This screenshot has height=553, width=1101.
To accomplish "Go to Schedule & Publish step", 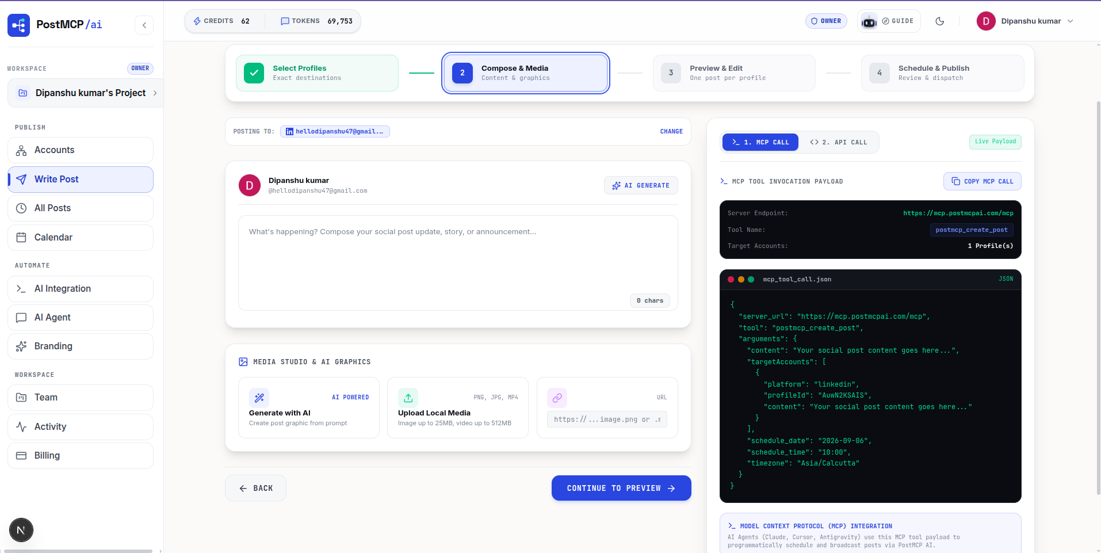I will tap(942, 73).
